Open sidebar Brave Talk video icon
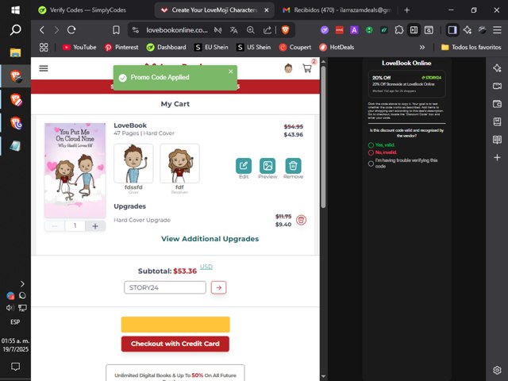The image size is (508, 381). click(x=497, y=86)
